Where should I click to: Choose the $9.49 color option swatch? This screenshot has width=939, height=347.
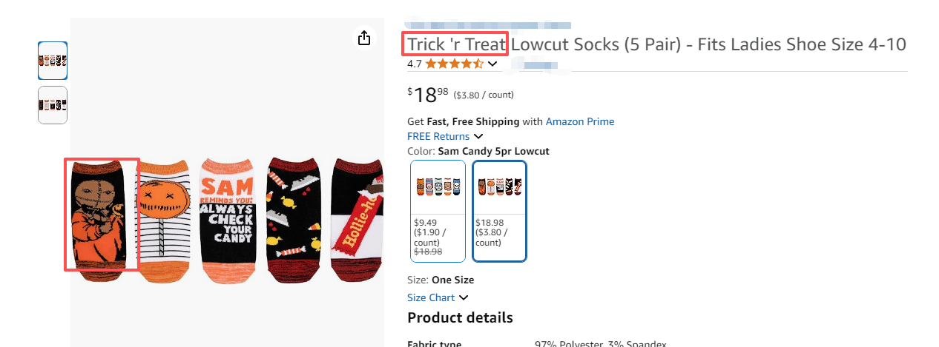click(438, 211)
